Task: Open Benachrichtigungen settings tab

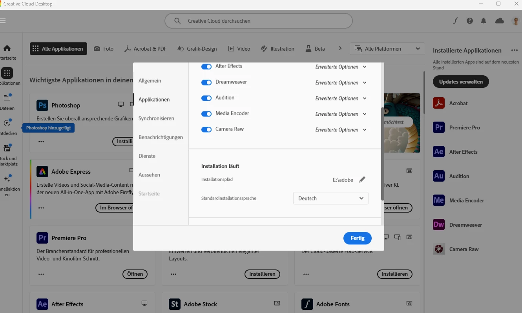Action: (x=161, y=137)
